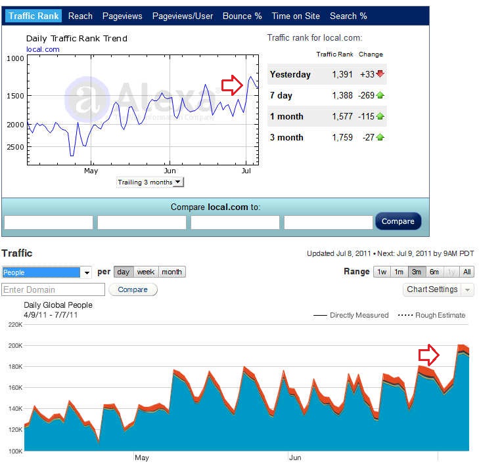Viewport: 479px width, 466px height.
Task: Click the first compare domain input field
Action: [49, 222]
